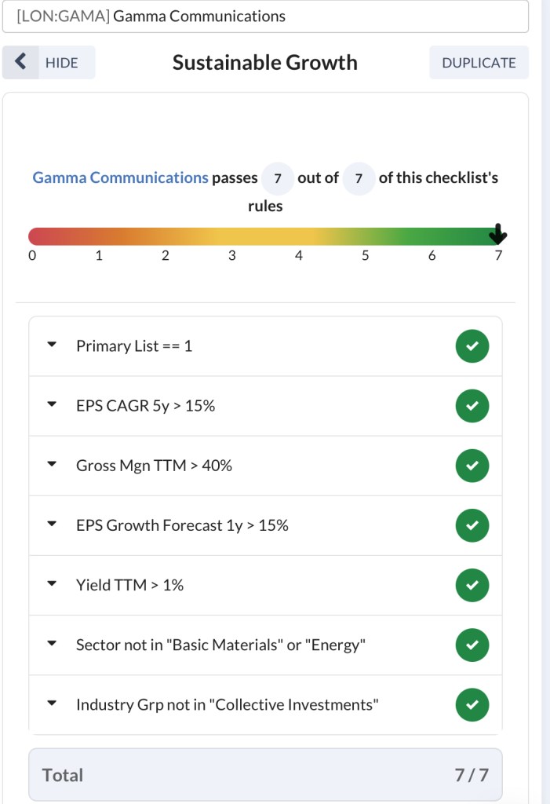Click green check icon for Primary List rule
Screen dimensions: 550x804
[x=472, y=346]
